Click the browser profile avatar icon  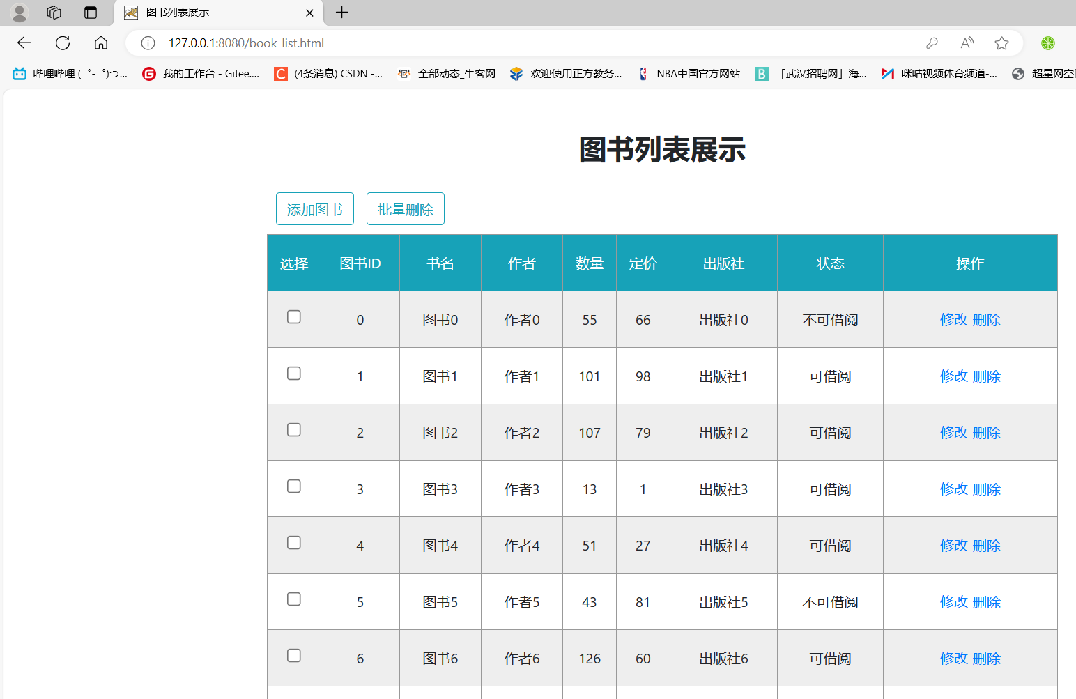[x=20, y=13]
